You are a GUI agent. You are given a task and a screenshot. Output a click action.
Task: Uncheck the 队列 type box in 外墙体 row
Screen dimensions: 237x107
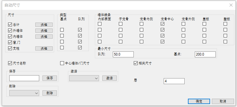(80, 30)
